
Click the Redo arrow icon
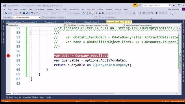(37, 13)
